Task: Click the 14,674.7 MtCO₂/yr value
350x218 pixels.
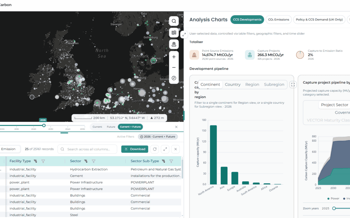Action: click(217, 55)
